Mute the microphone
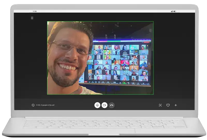This screenshot has width=207, height=140. [x=97, y=105]
